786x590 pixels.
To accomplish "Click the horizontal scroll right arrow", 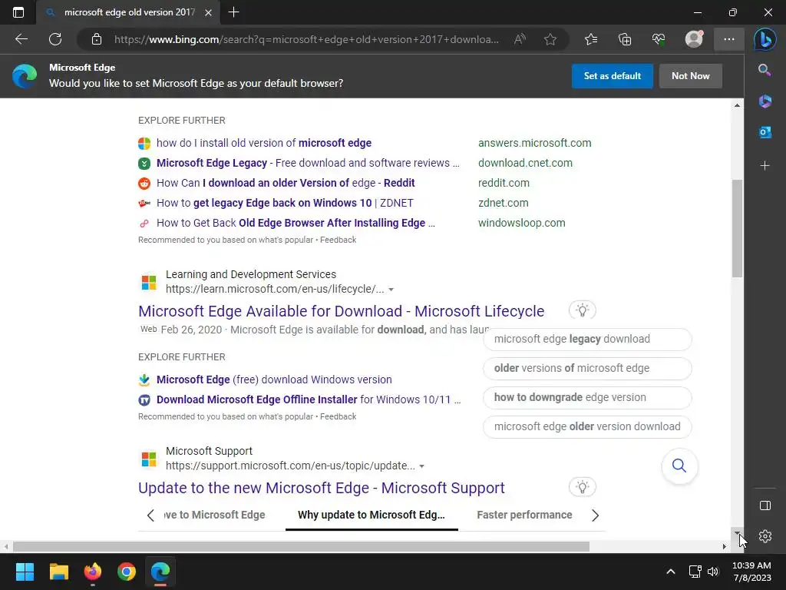I will tap(724, 546).
